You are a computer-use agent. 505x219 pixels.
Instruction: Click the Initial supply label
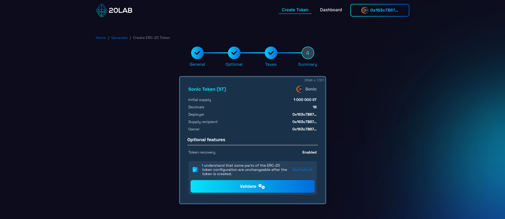200,100
